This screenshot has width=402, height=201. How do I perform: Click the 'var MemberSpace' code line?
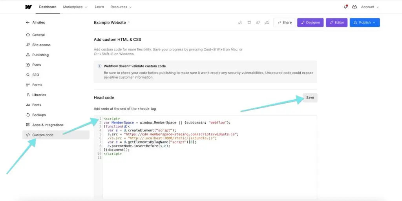click(x=167, y=122)
